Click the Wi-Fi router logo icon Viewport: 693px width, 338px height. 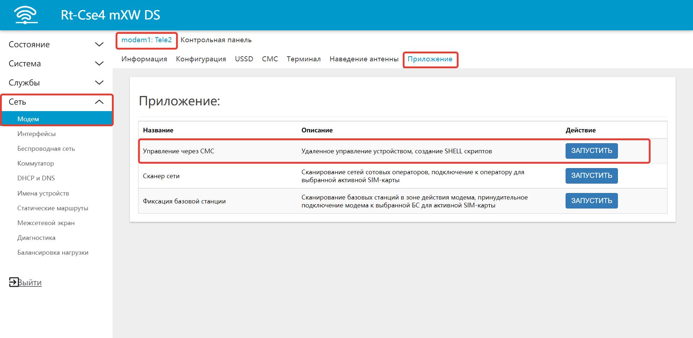click(x=26, y=15)
